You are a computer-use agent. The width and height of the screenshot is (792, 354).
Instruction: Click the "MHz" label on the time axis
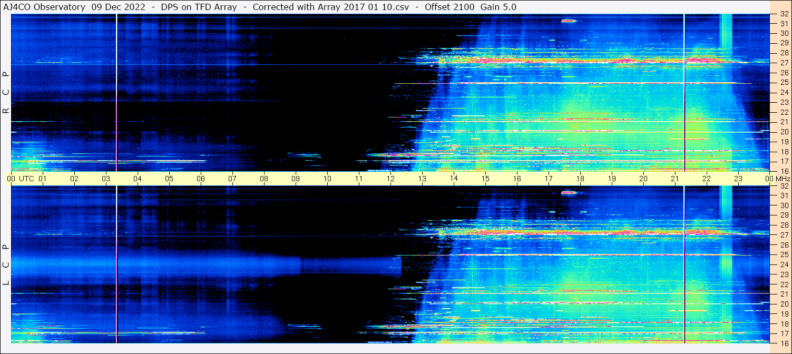pos(783,179)
